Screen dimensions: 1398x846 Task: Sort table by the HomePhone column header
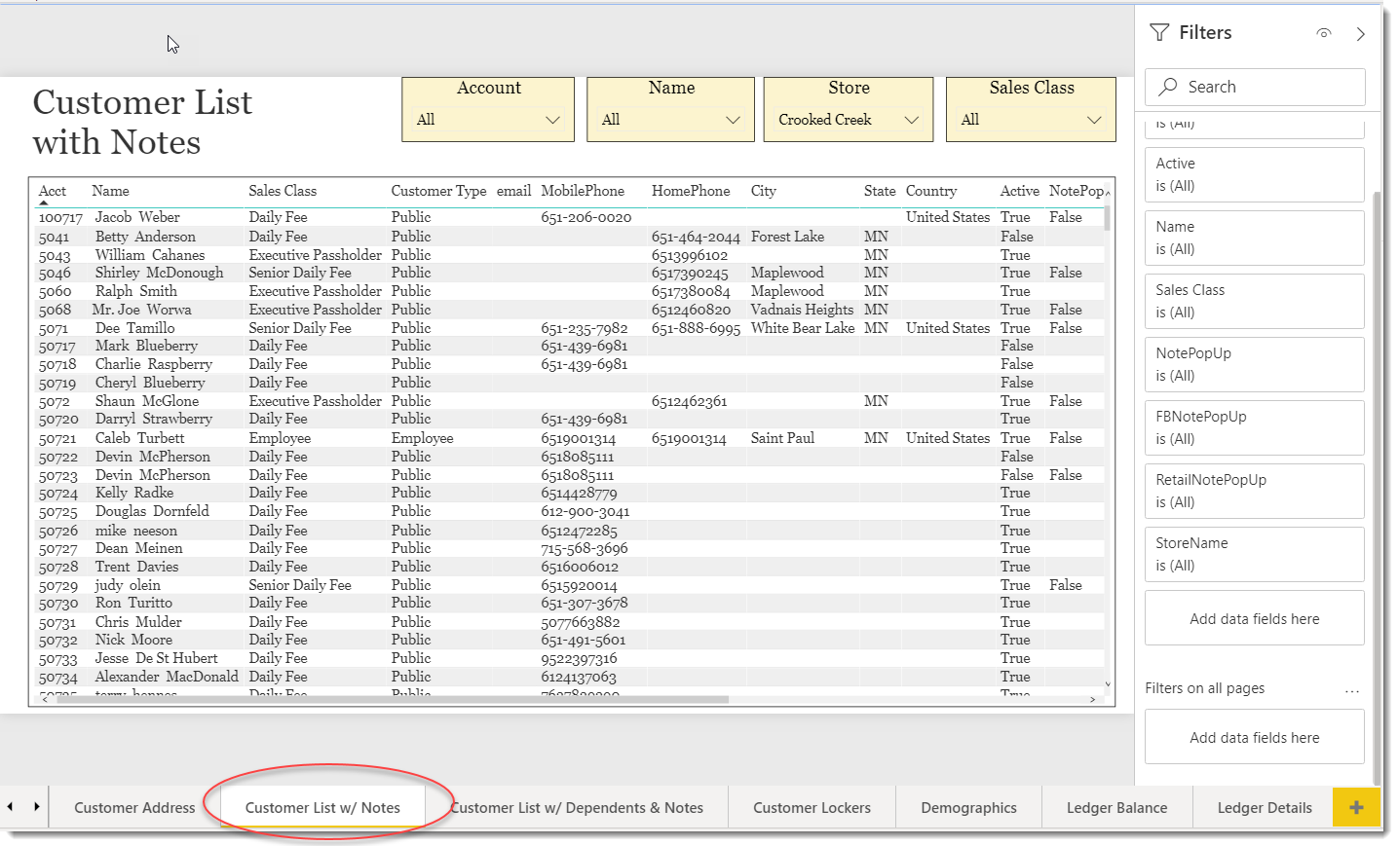(691, 191)
